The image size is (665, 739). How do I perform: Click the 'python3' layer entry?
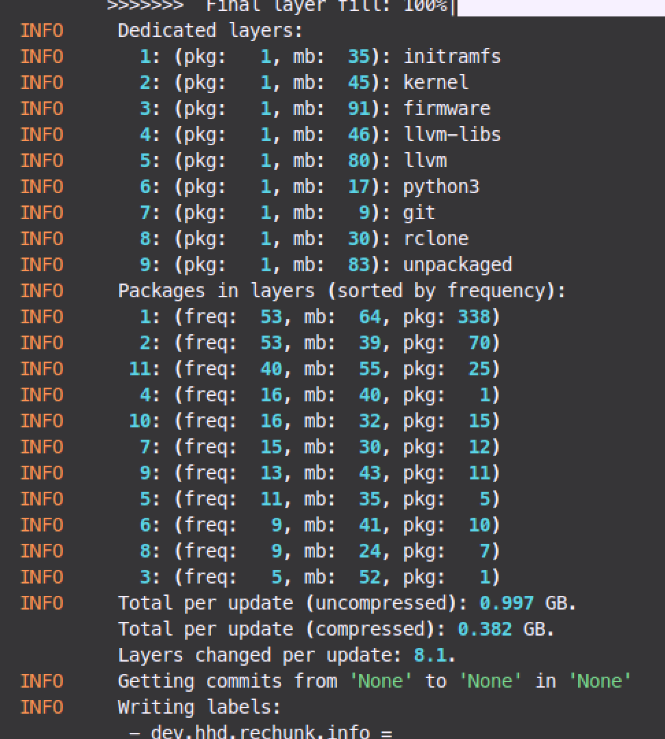pyautogui.click(x=440, y=186)
